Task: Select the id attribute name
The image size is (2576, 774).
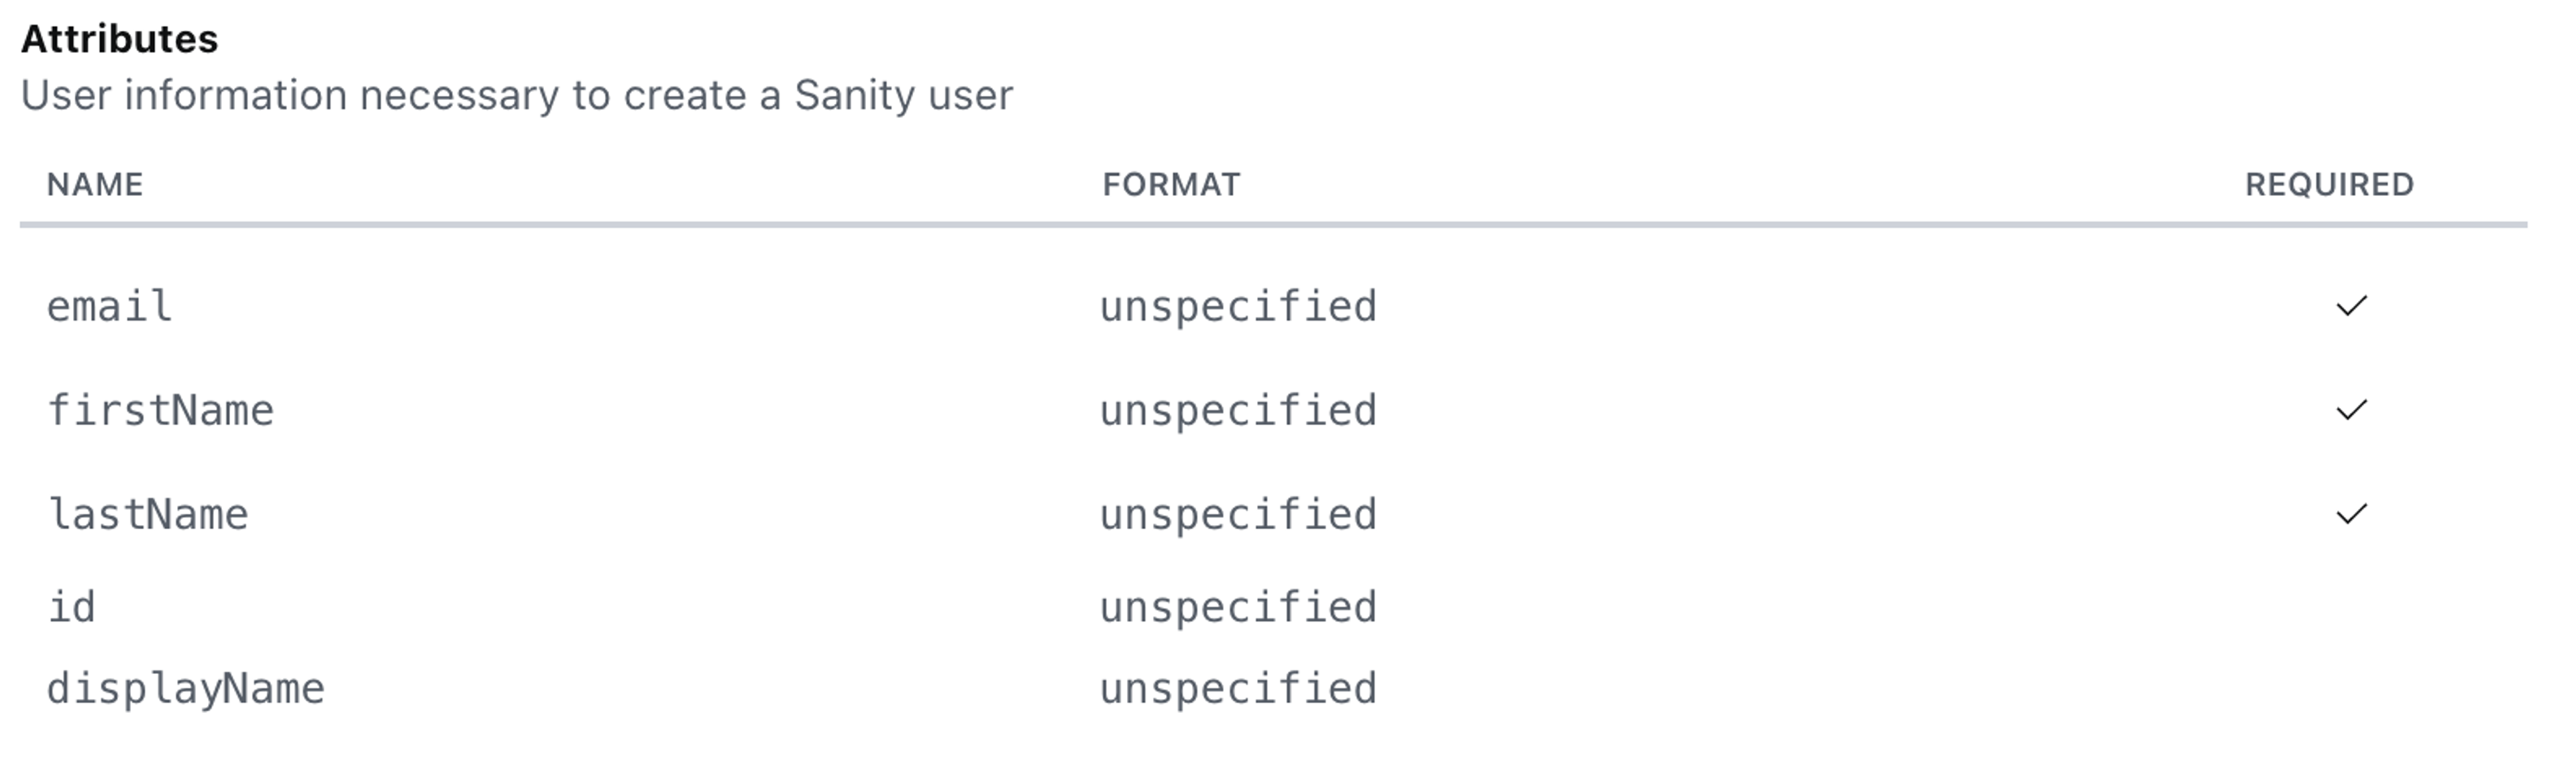Action: tap(72, 607)
